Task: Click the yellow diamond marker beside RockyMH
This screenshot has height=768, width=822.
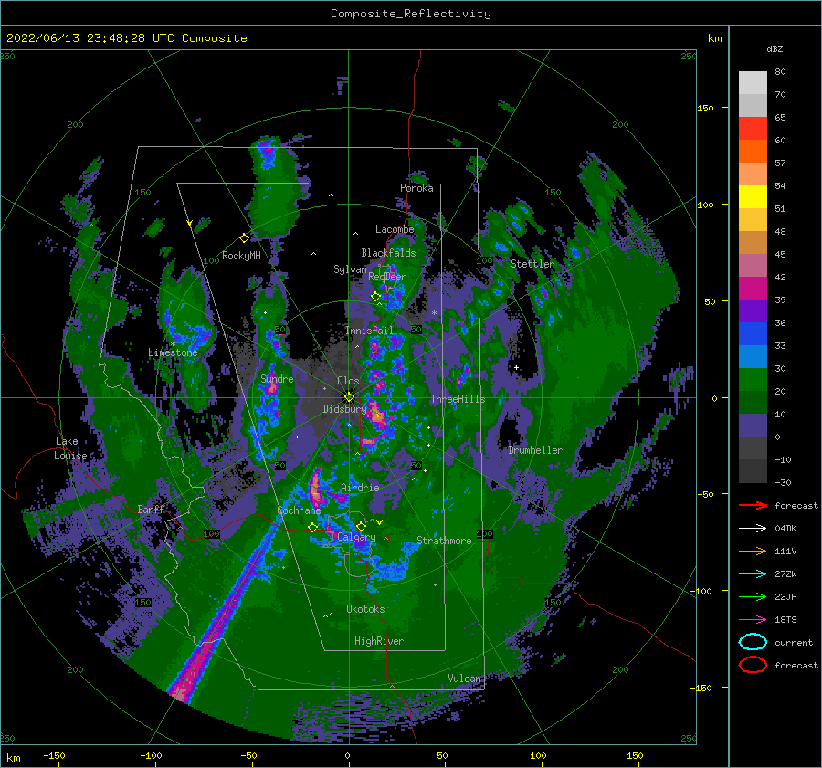Action: click(x=244, y=238)
